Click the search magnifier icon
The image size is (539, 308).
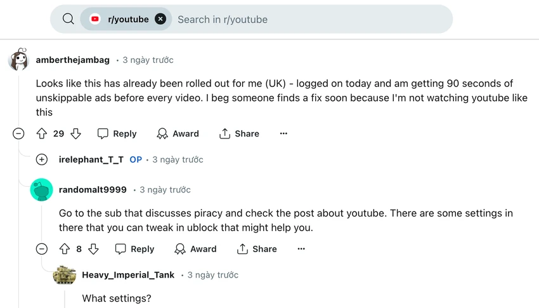point(68,19)
